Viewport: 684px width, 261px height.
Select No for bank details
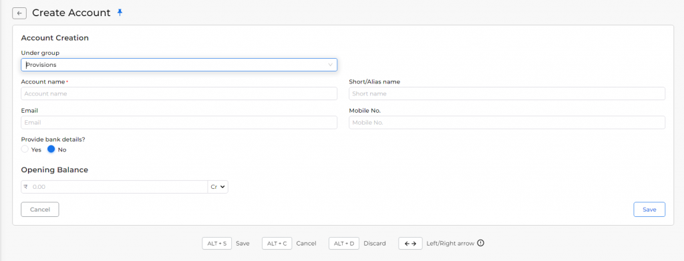[51, 149]
